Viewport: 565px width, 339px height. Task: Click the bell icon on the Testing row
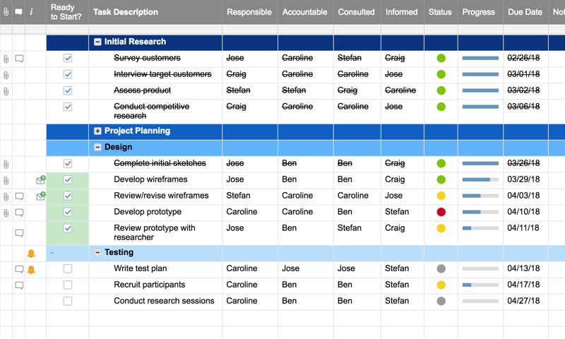click(31, 253)
